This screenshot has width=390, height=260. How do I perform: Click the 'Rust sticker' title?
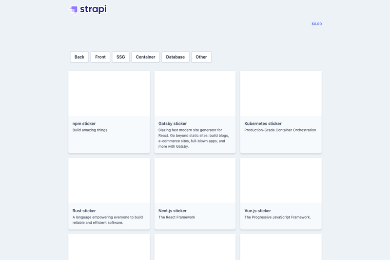84,211
